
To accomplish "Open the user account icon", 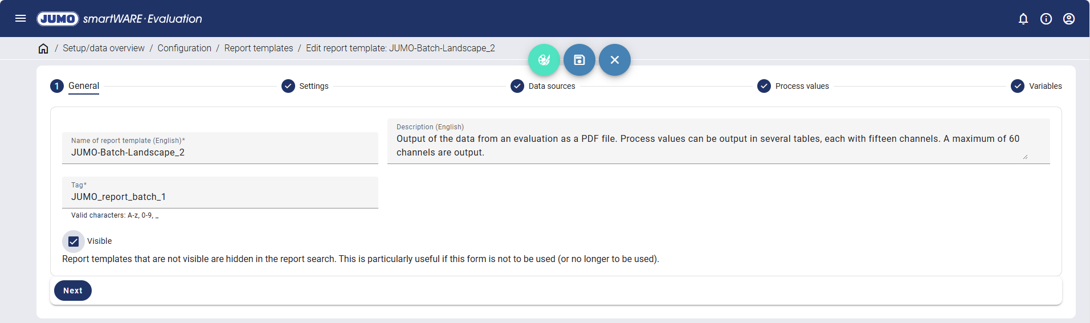I will click(1069, 19).
